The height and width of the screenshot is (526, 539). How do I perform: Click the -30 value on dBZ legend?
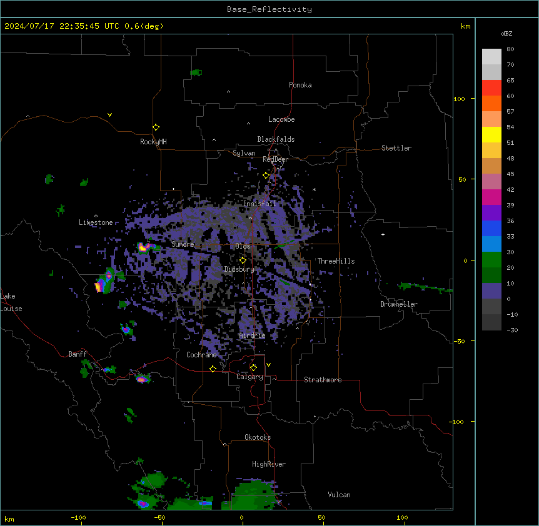tap(512, 330)
